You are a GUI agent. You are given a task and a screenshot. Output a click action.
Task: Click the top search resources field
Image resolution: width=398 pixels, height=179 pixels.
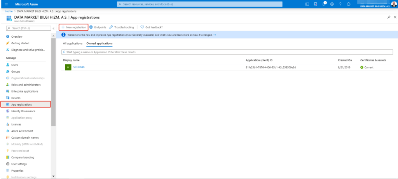pyautogui.click(x=199, y=4)
